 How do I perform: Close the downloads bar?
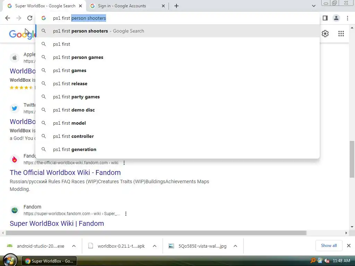tap(349, 246)
